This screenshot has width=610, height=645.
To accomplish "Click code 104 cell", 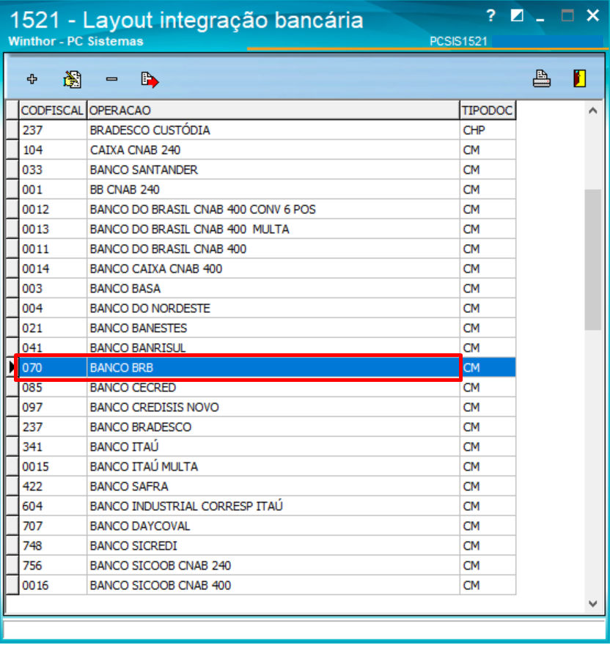I will tap(53, 150).
